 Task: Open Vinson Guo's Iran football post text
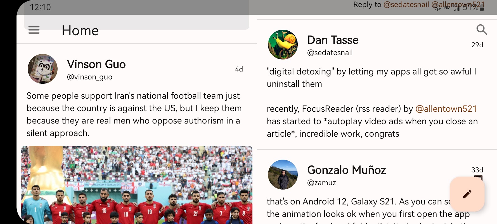[x=134, y=114]
